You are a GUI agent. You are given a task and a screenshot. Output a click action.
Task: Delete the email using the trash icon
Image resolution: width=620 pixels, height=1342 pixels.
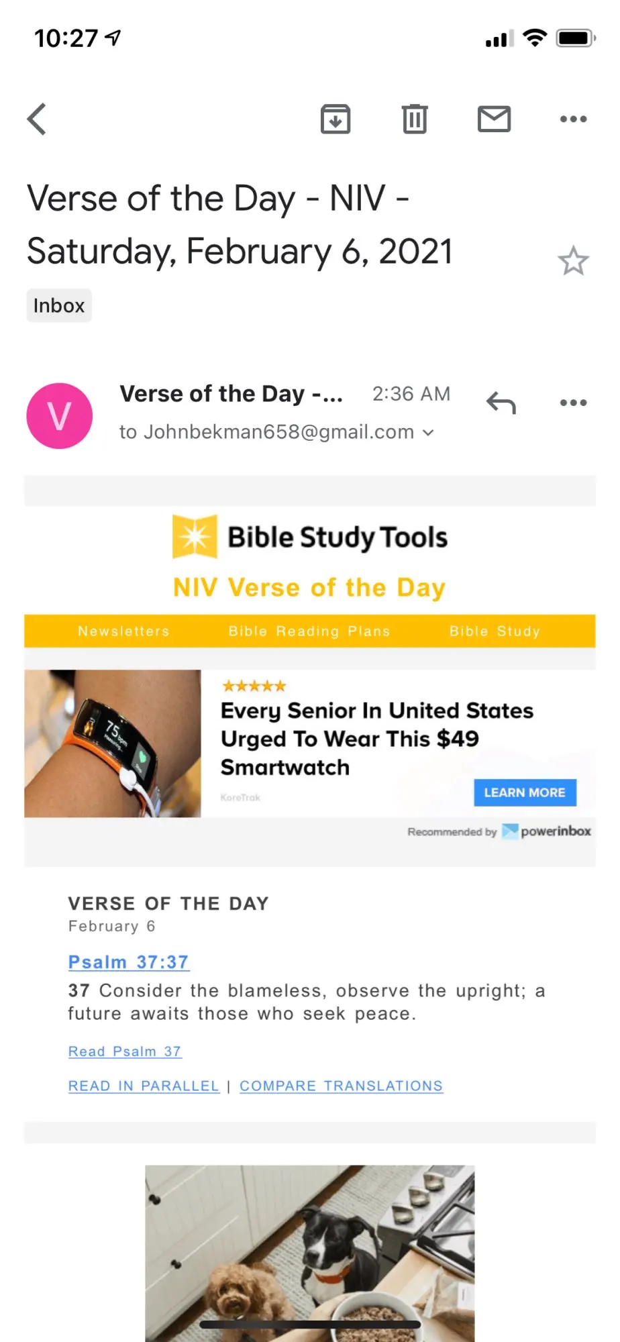pos(415,119)
